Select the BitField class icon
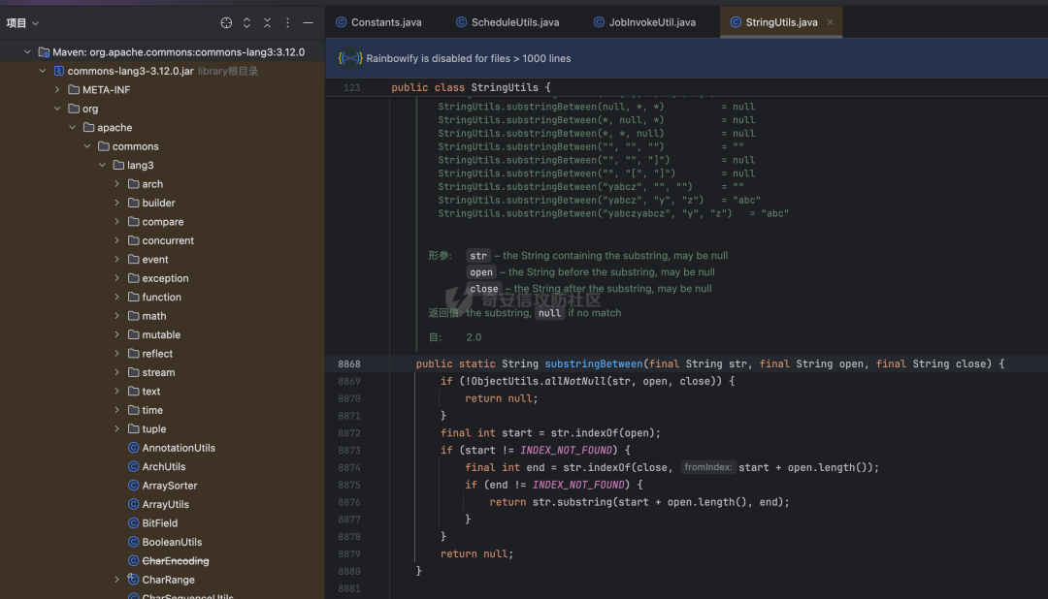The image size is (1048, 599). click(x=134, y=522)
